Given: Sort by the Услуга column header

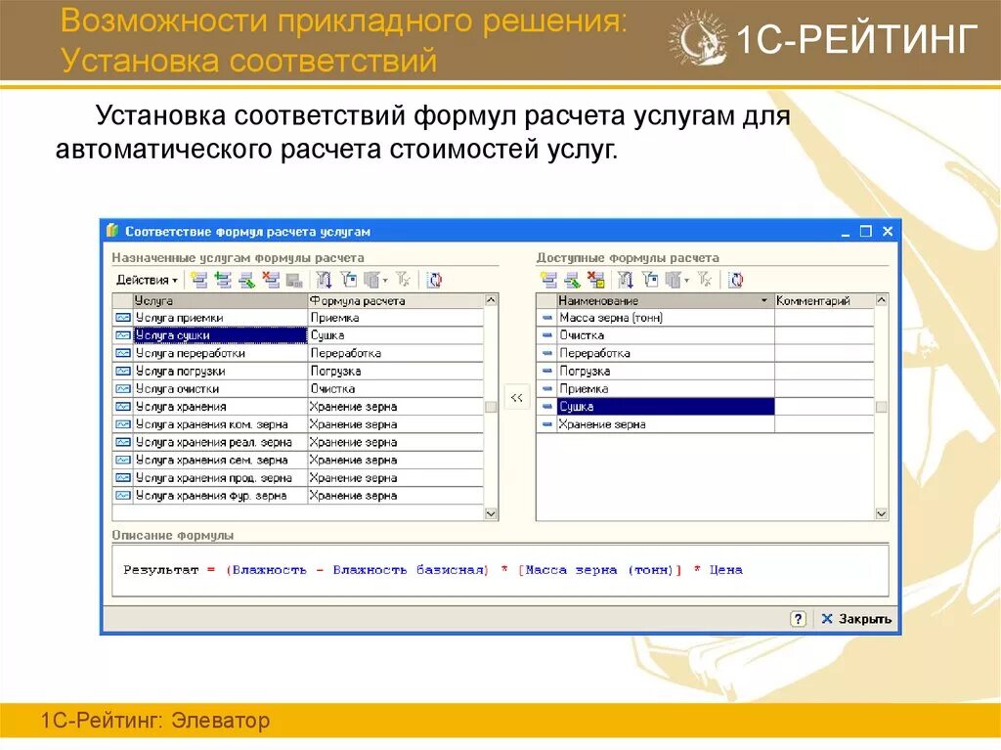Looking at the screenshot, I should [220, 300].
